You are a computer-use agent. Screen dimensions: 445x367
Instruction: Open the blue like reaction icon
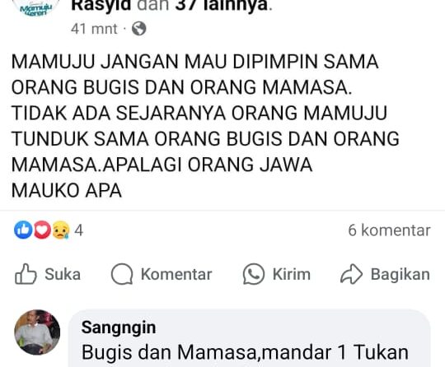pos(23,230)
